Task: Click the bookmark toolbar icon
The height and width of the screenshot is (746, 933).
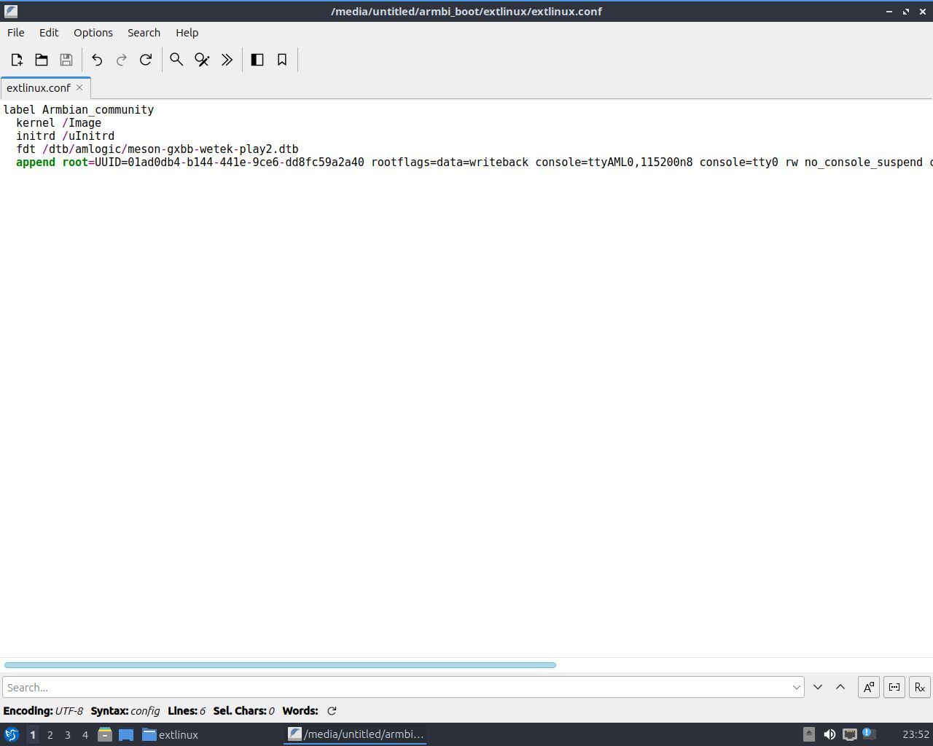Action: pos(282,60)
